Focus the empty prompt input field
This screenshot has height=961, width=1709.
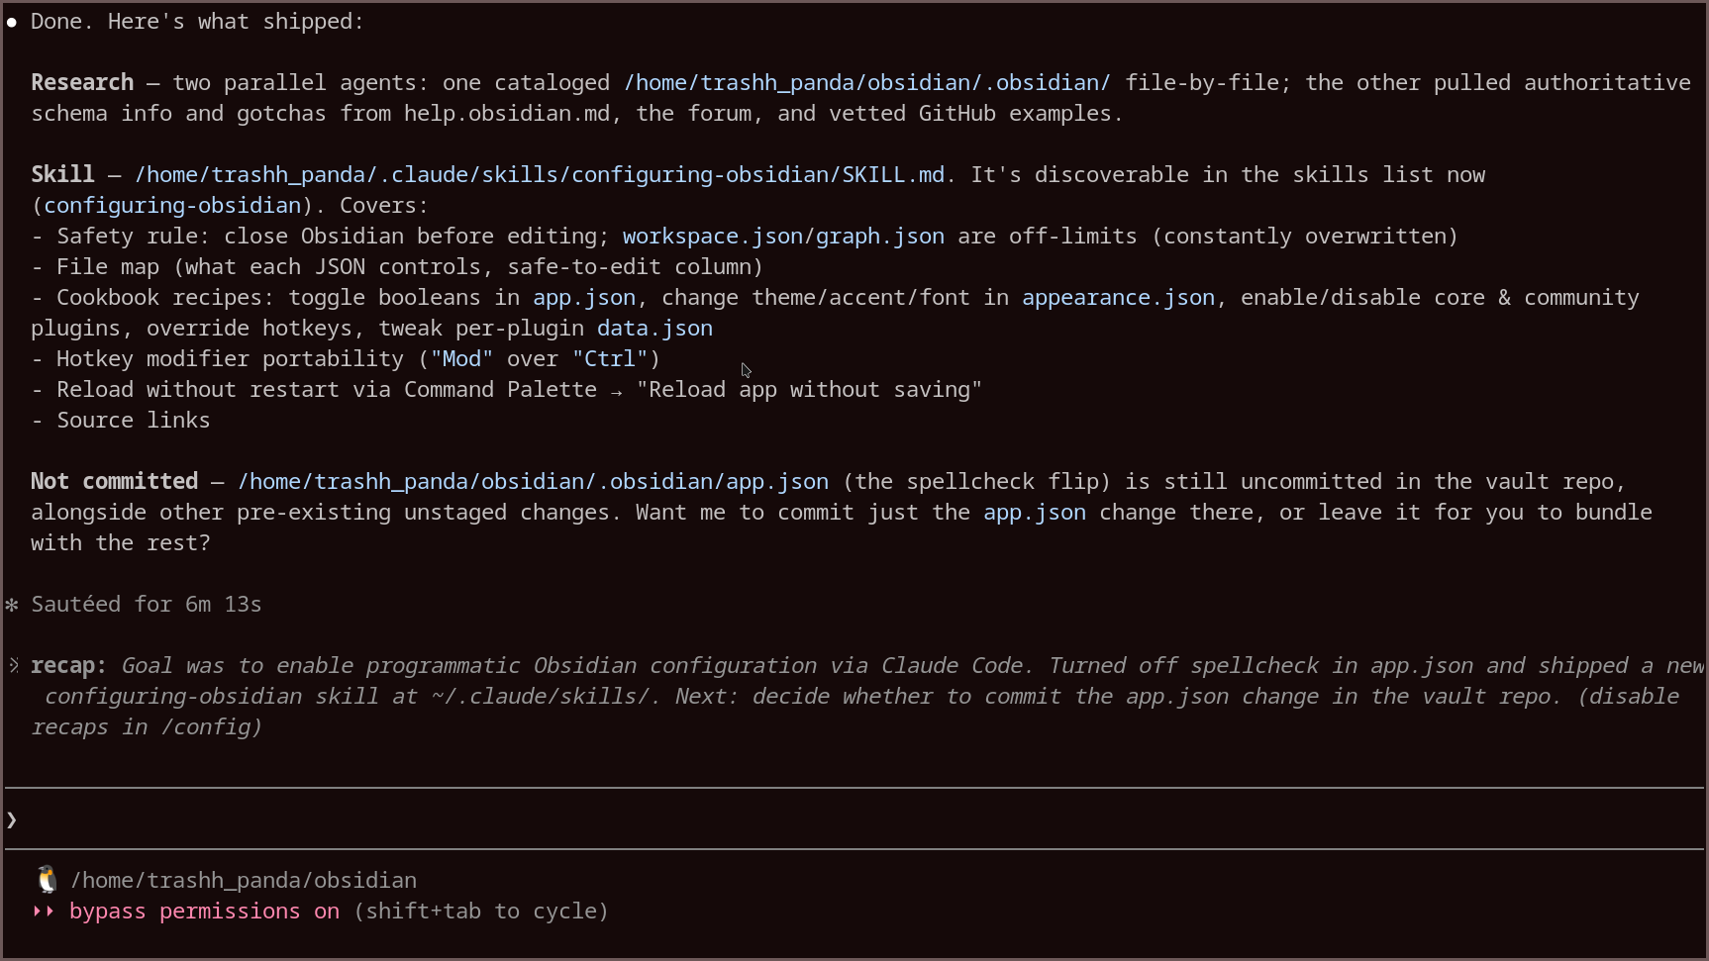click(854, 819)
